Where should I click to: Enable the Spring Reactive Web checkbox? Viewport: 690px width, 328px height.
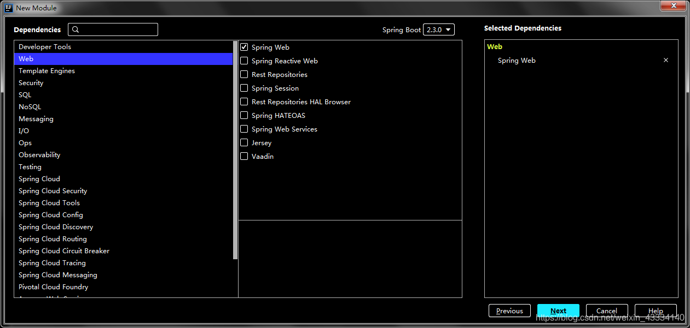click(244, 61)
